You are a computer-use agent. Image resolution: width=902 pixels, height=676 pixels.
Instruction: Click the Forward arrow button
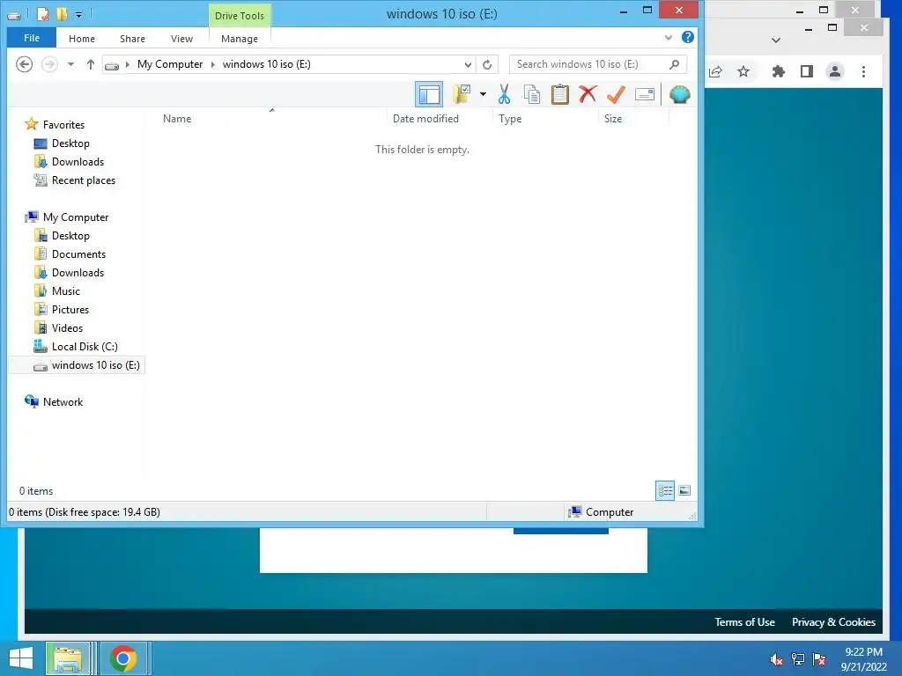[x=49, y=64]
